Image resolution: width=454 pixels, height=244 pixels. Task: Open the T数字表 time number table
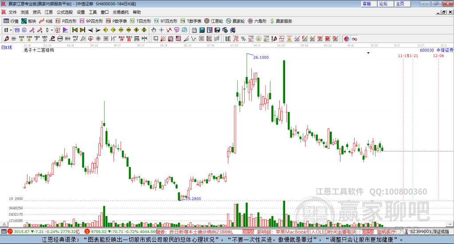[191, 21]
